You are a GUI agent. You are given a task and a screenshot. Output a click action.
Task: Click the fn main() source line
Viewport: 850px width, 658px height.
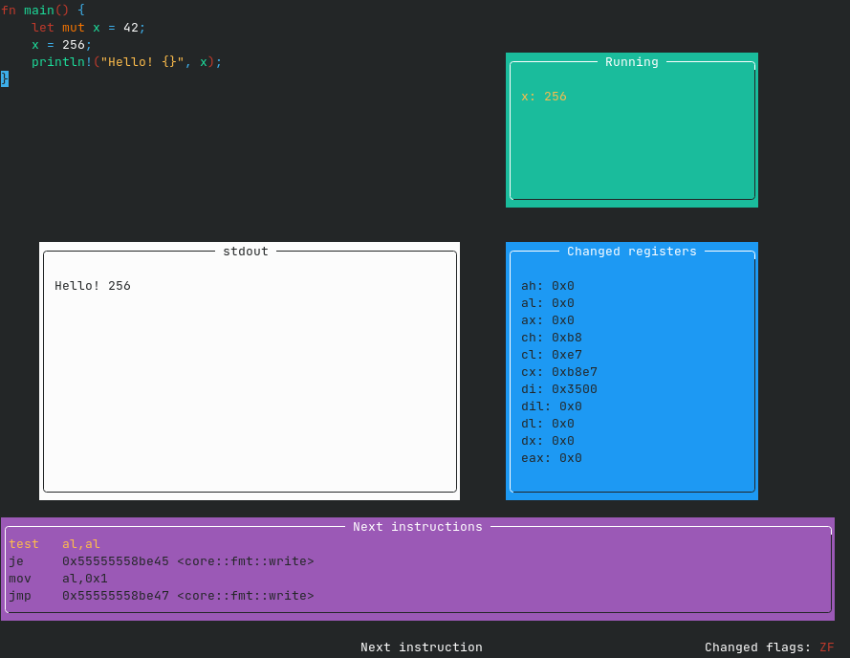[43, 10]
